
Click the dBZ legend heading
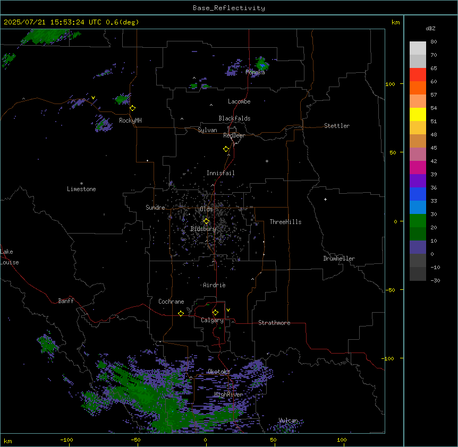pos(430,28)
